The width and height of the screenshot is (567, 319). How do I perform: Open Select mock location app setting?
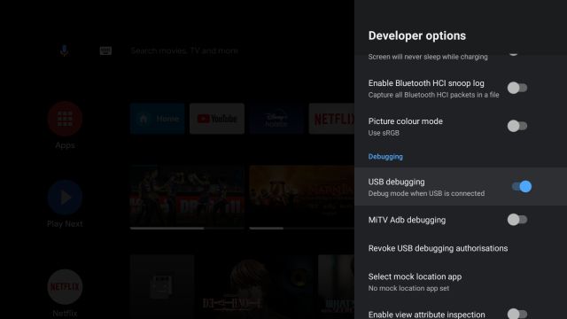[461, 282]
